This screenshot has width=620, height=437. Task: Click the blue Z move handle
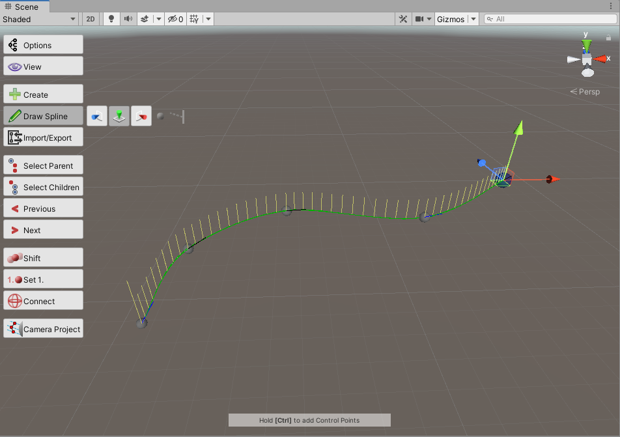pyautogui.click(x=482, y=163)
